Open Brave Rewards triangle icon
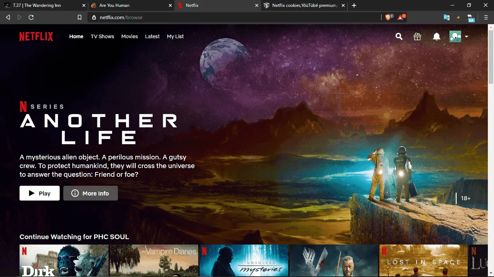This screenshot has height=277, width=494. pos(401,17)
